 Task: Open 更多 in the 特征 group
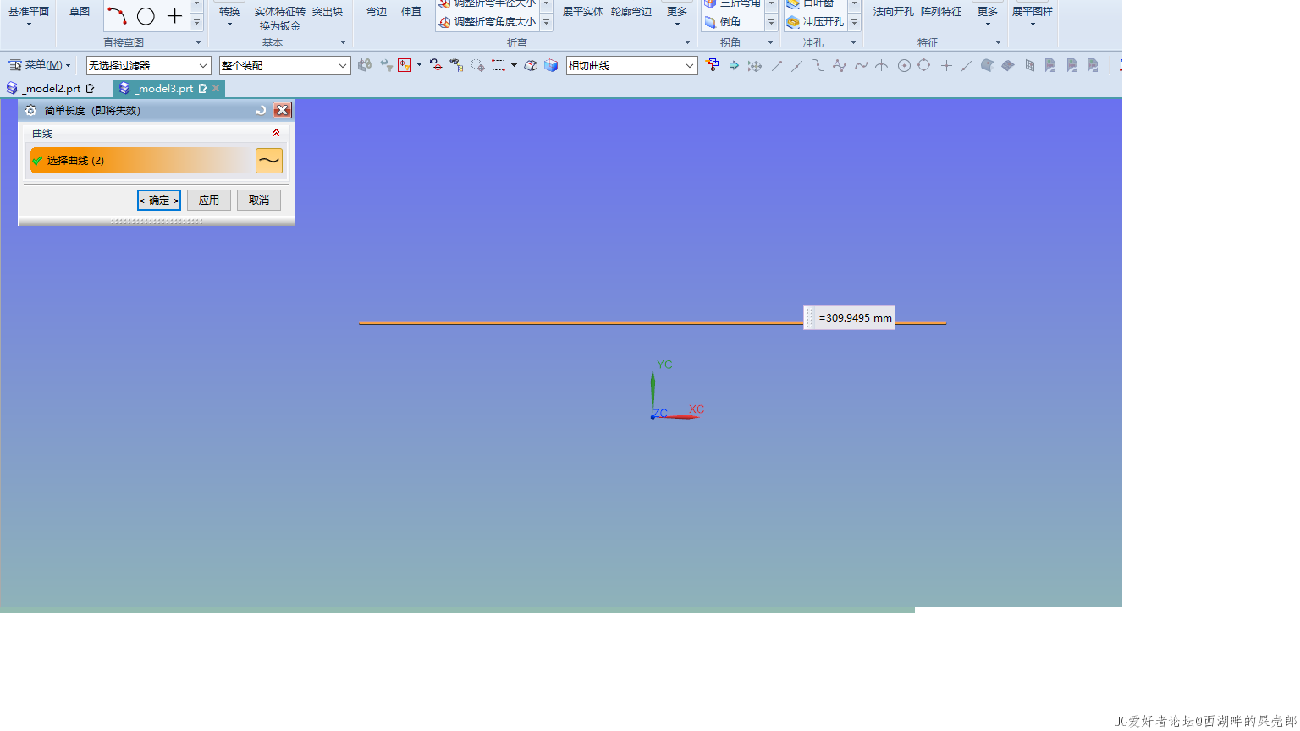988,16
